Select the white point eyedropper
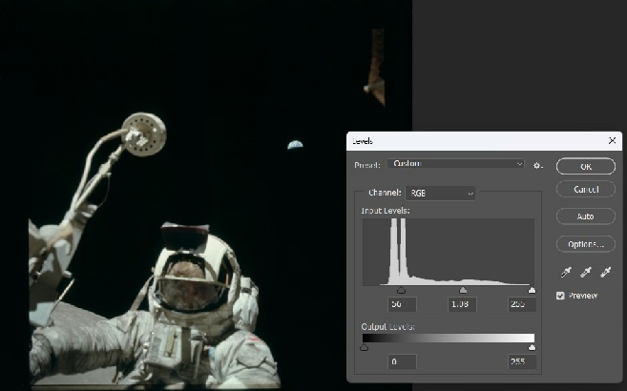 pyautogui.click(x=604, y=274)
